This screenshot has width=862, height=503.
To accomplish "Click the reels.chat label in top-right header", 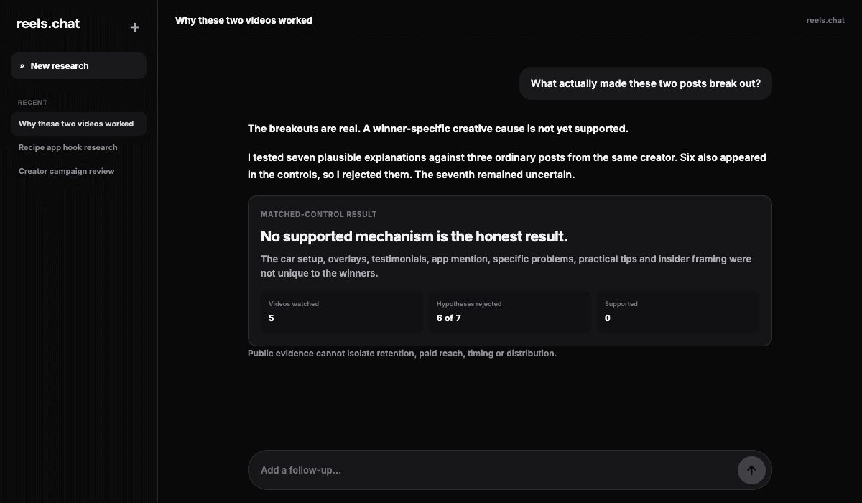I will [825, 20].
